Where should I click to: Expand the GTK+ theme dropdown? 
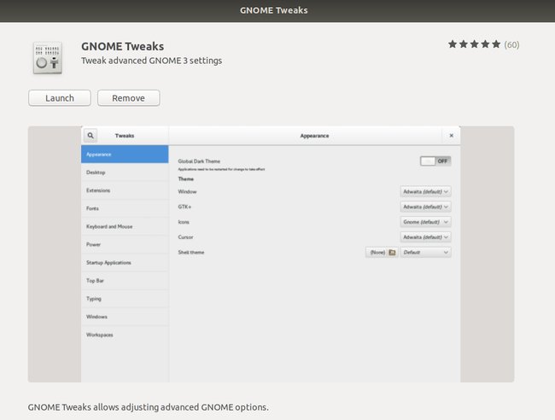(425, 207)
